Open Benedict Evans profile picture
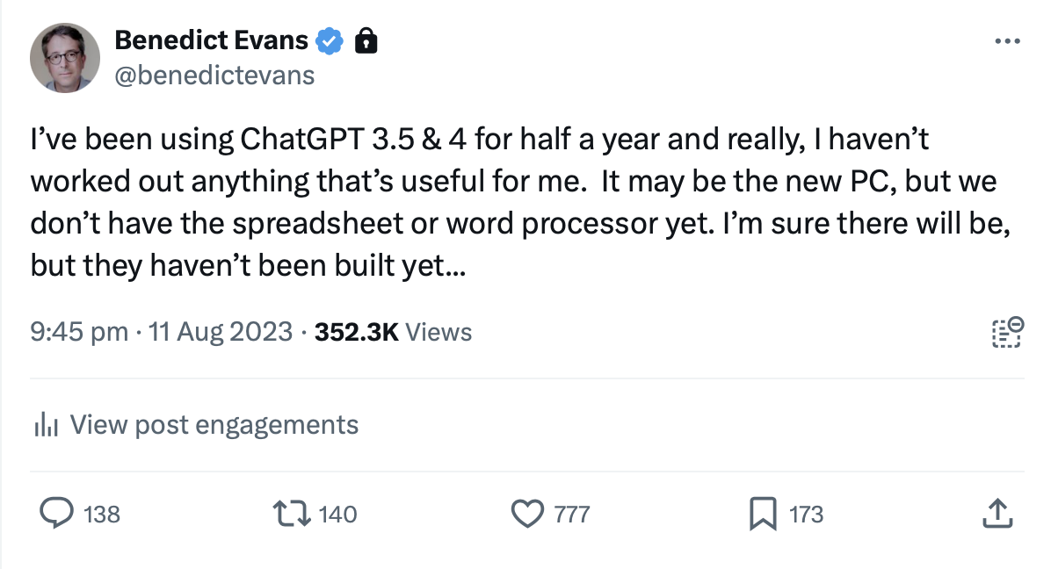Viewport: 1051px width, 569px height. pos(65,58)
